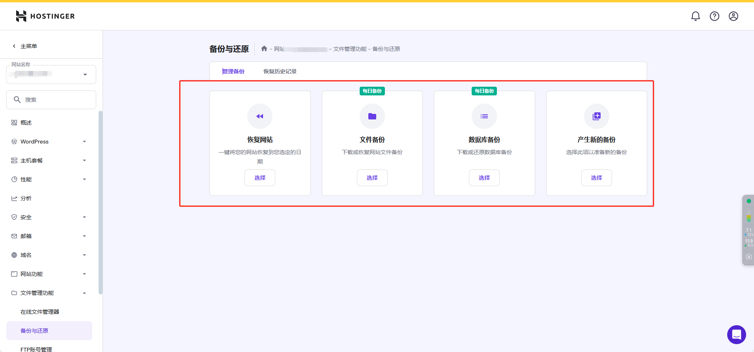Click 选择 button under 数据库备份
Viewport: 754px width, 352px height.
pyautogui.click(x=484, y=178)
